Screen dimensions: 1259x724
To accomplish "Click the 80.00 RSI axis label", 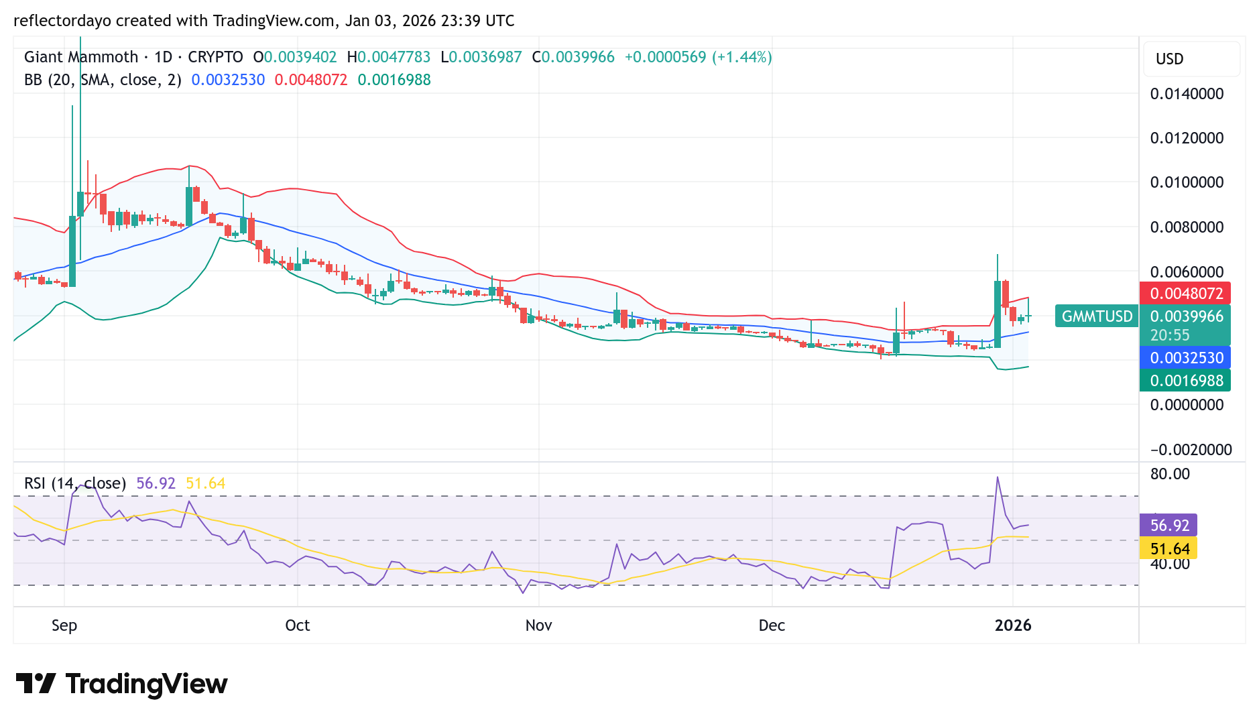I will (1170, 474).
